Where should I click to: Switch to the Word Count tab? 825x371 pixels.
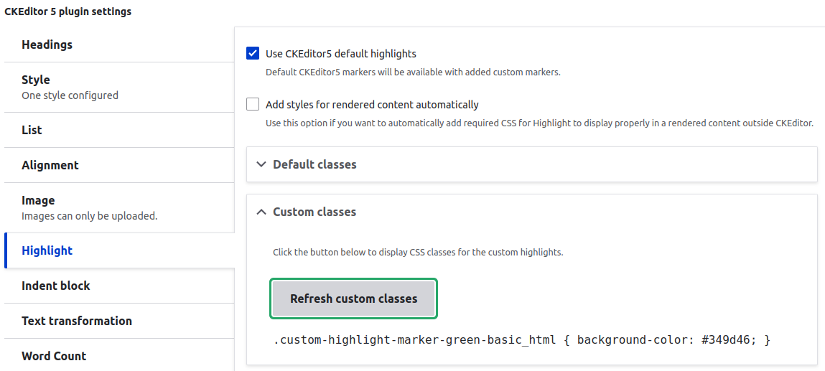[x=54, y=356]
